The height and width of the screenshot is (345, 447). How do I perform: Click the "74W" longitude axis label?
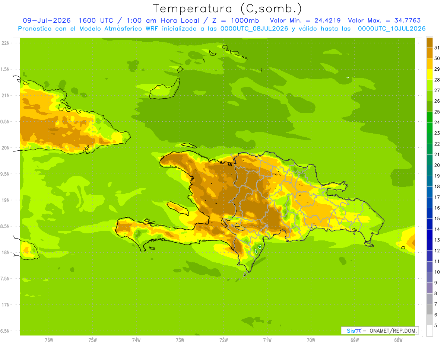(136, 340)
